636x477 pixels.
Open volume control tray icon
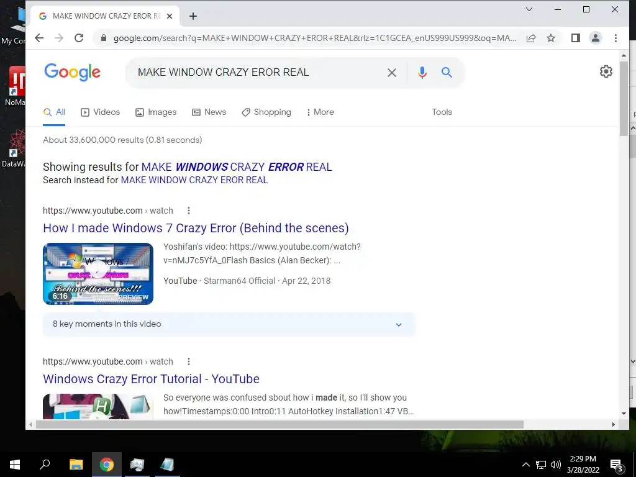point(556,465)
